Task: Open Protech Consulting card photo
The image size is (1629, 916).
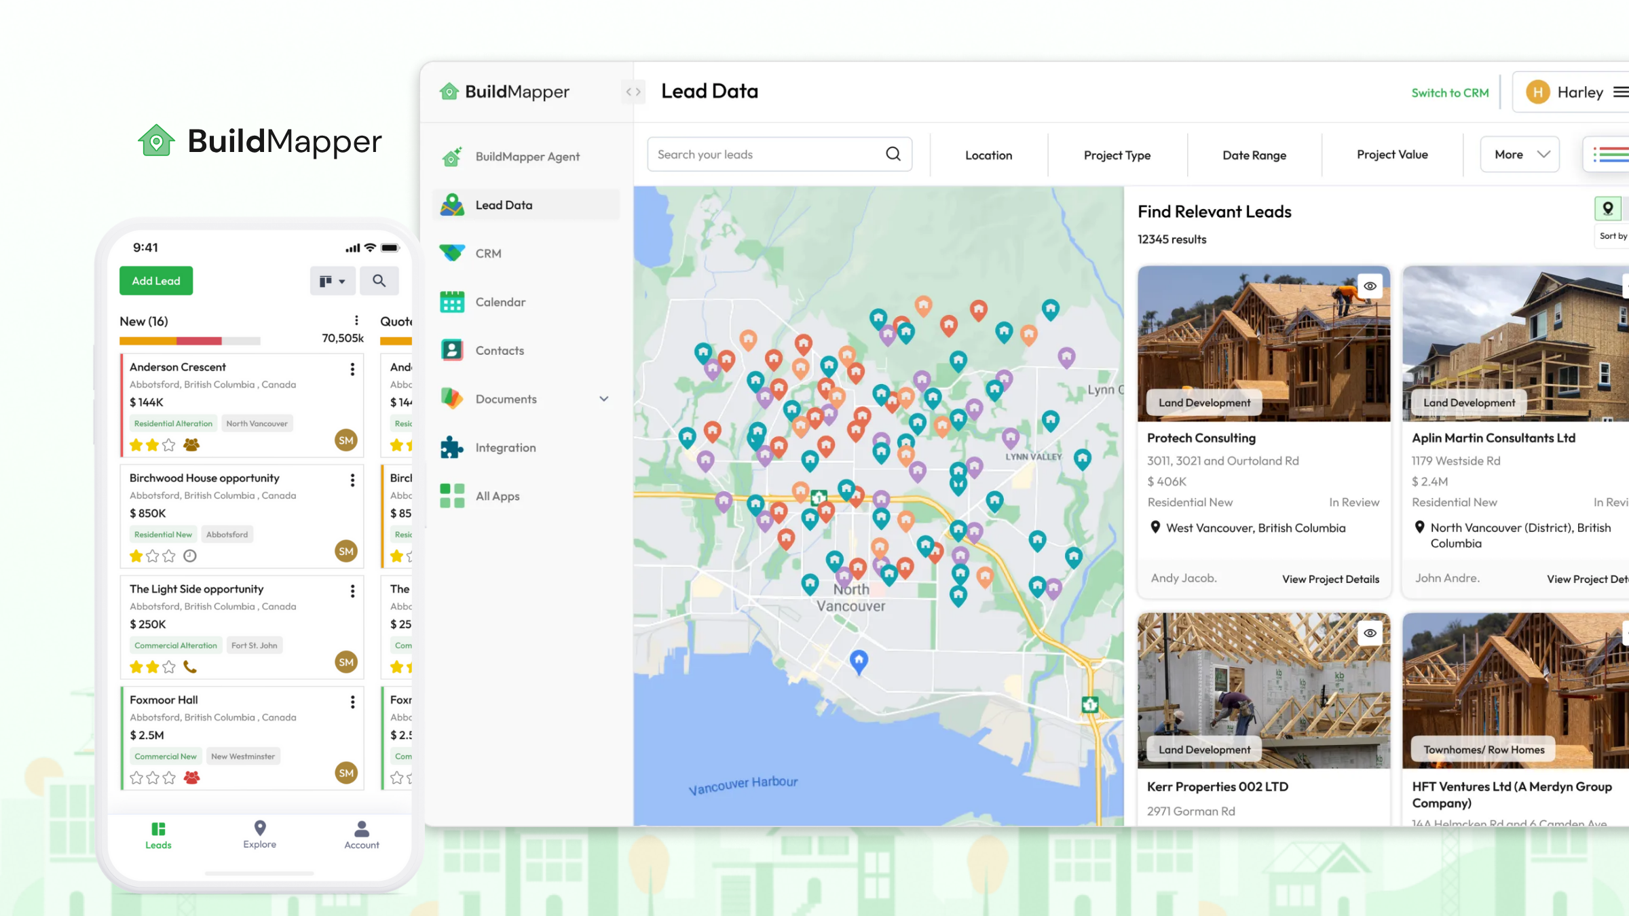Action: [x=1264, y=343]
